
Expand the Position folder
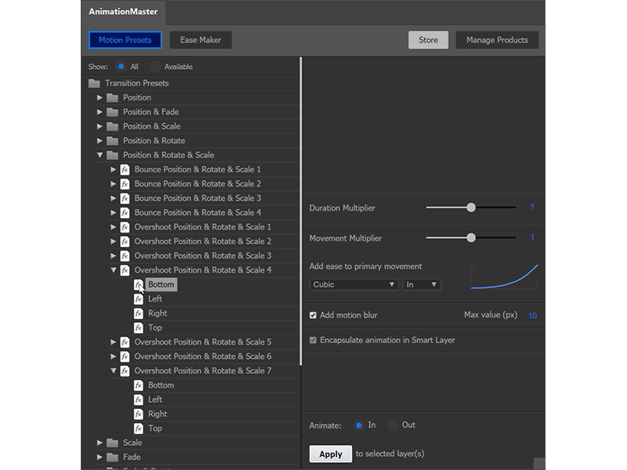pos(100,97)
